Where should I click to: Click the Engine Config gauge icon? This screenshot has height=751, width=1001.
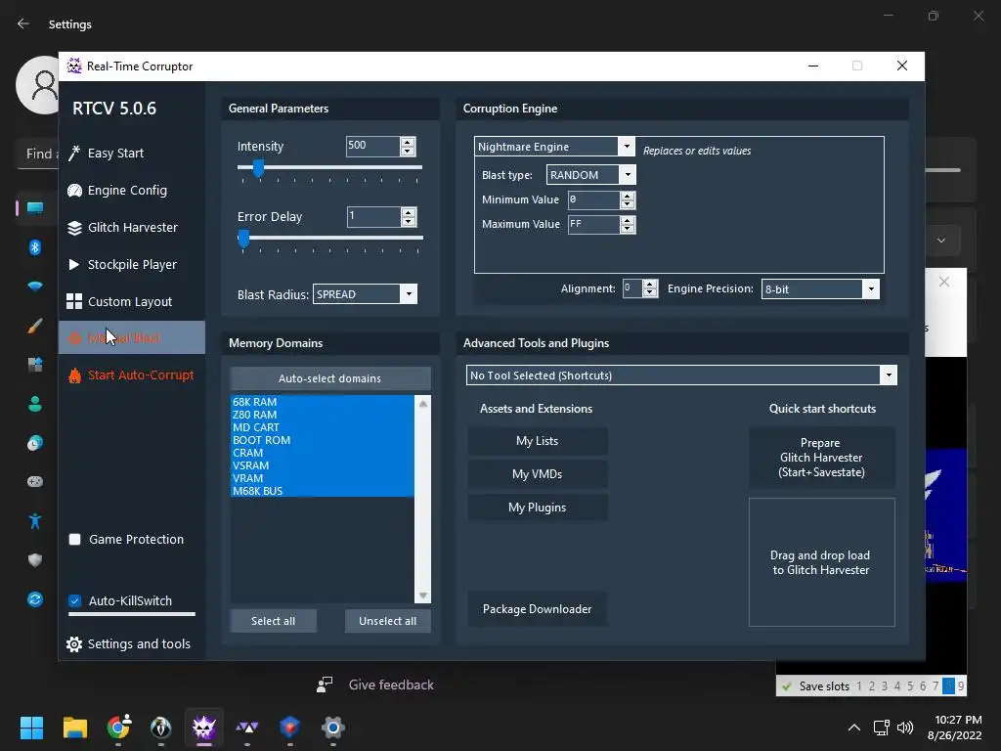tap(74, 191)
